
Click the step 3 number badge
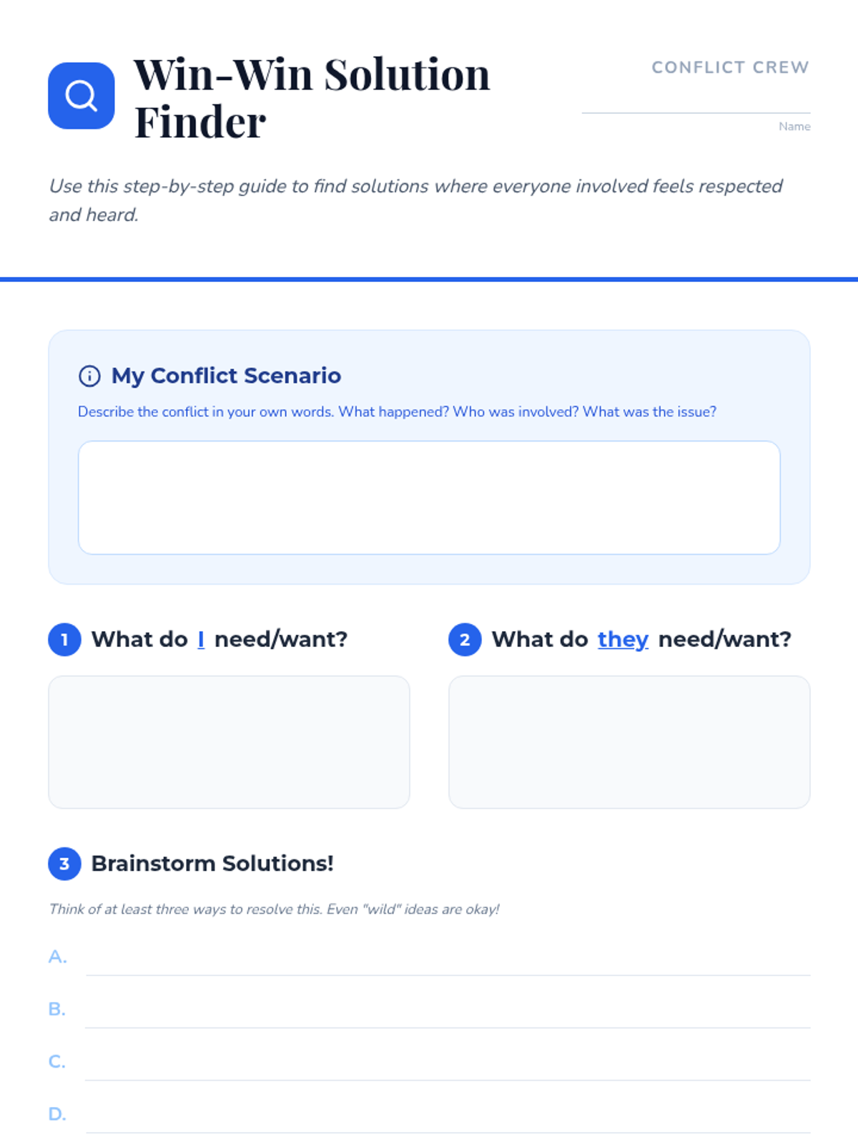click(x=64, y=864)
